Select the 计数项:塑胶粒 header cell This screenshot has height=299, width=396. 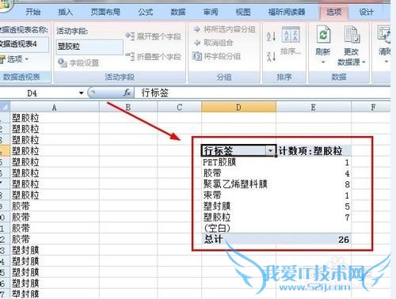314,151
